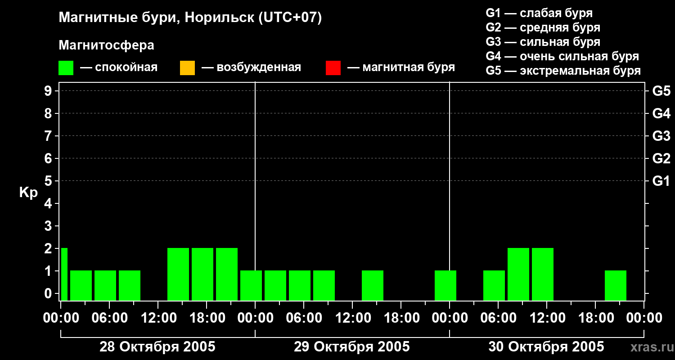This screenshot has width=675, height=360.
Task: Click the 'Kp' axis title
Action: click(x=28, y=193)
